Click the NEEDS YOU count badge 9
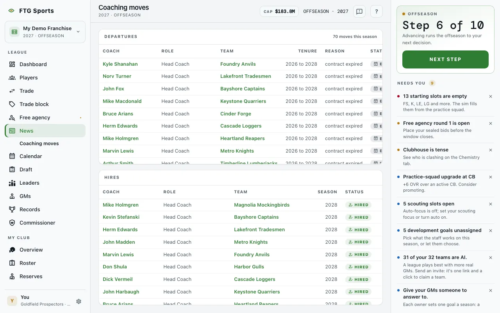500x313 pixels. [432, 83]
